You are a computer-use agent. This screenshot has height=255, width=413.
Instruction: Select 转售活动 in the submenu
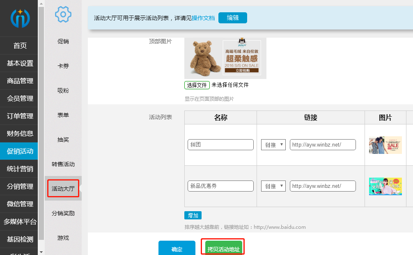coord(62,164)
